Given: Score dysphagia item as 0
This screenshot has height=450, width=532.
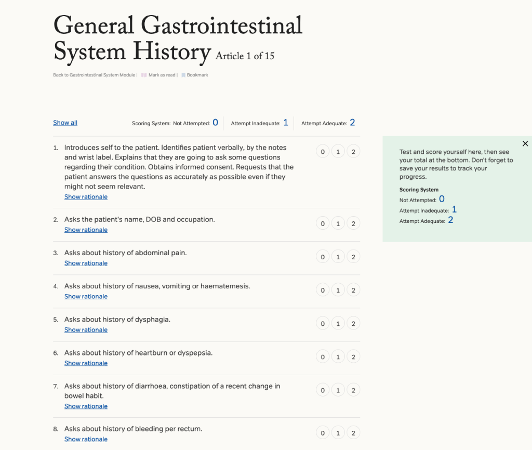Looking at the screenshot, I should tap(323, 323).
